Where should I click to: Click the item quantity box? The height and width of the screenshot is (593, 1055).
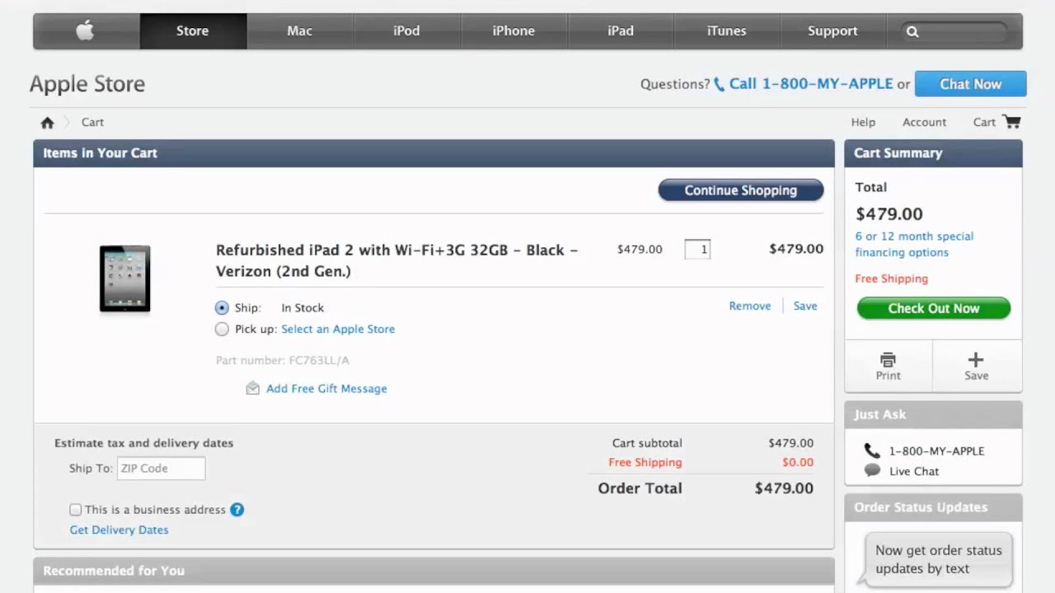tap(697, 249)
